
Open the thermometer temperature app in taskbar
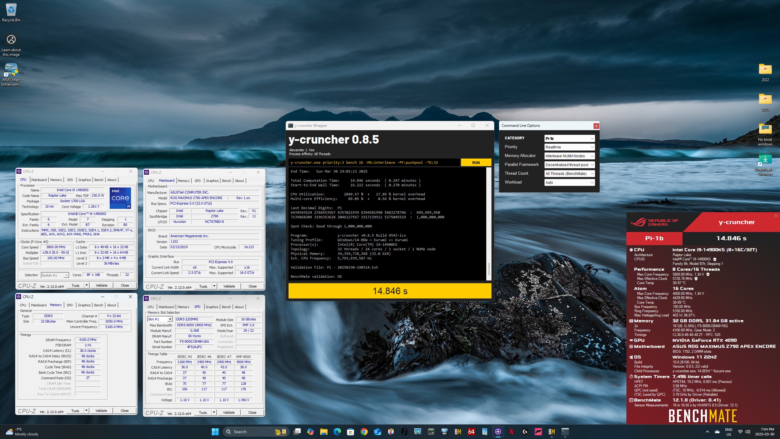pyautogui.click(x=391, y=432)
